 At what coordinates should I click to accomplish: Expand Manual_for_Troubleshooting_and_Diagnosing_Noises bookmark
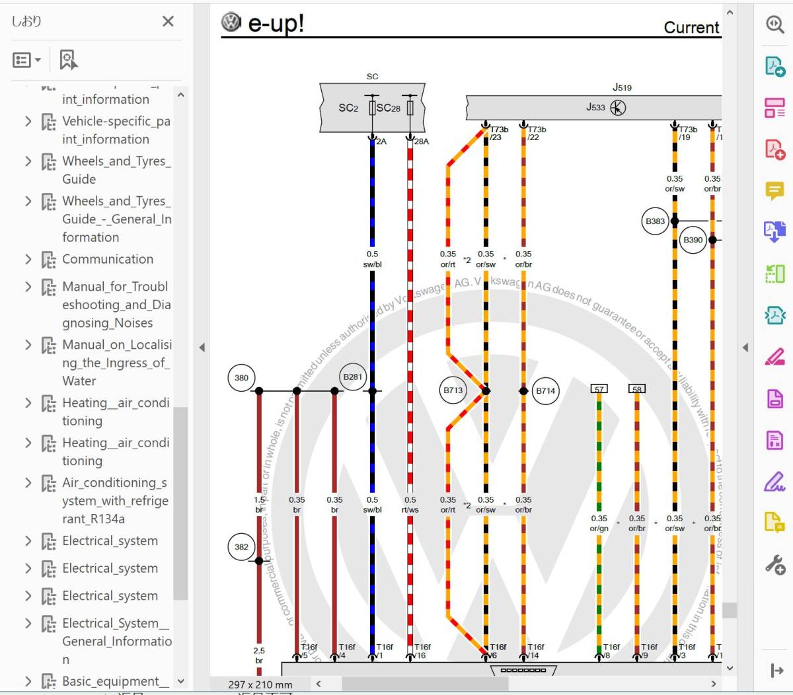pyautogui.click(x=28, y=287)
